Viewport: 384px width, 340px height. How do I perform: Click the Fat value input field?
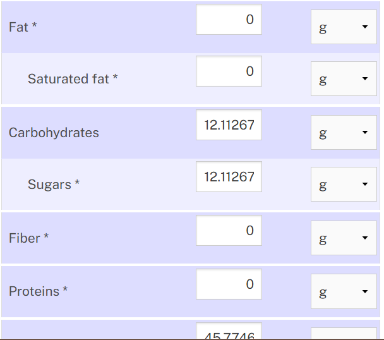click(229, 20)
